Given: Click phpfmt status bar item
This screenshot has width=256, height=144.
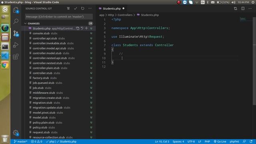Looking at the screenshot, I should [234, 142].
